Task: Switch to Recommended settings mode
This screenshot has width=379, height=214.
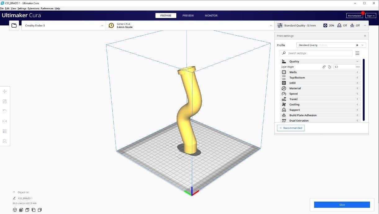Action: click(x=291, y=128)
